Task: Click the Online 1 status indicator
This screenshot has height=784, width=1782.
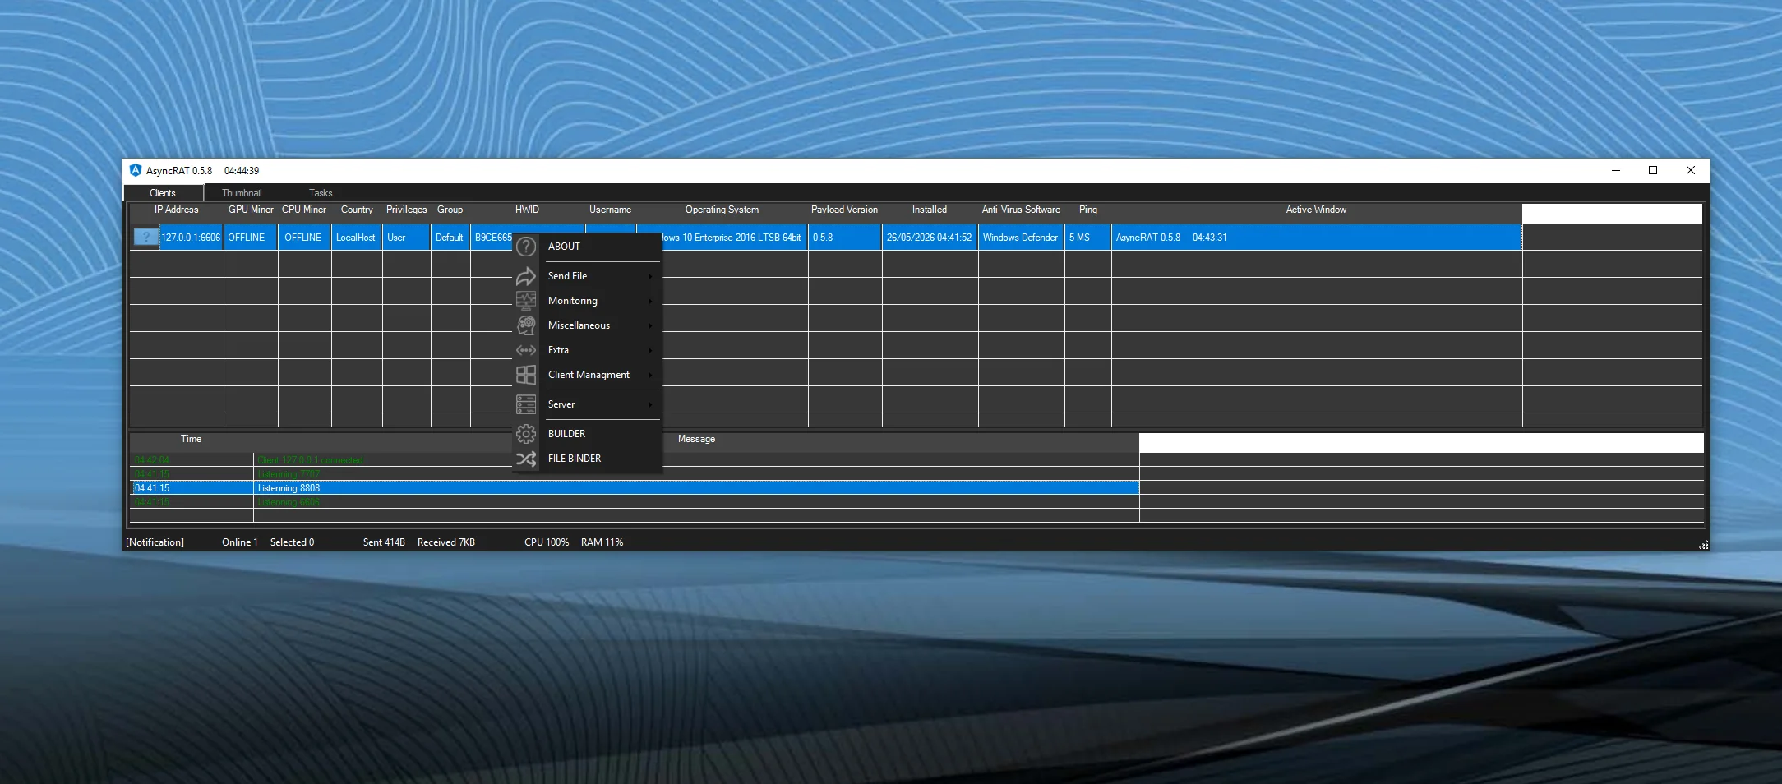Action: pyautogui.click(x=240, y=542)
